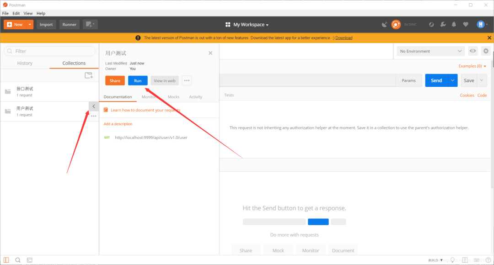This screenshot has height=265, width=494.
Task: Click the Cookies link
Action: pos(467,95)
